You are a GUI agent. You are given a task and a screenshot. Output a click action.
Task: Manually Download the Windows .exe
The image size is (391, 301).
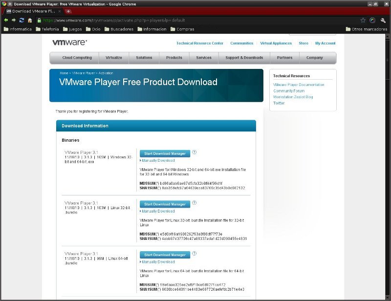(158, 161)
